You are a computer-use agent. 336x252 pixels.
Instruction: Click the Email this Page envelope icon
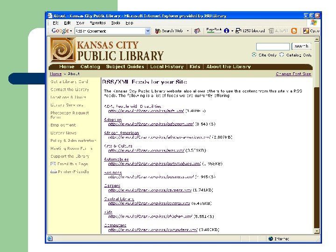pyautogui.click(x=53, y=164)
